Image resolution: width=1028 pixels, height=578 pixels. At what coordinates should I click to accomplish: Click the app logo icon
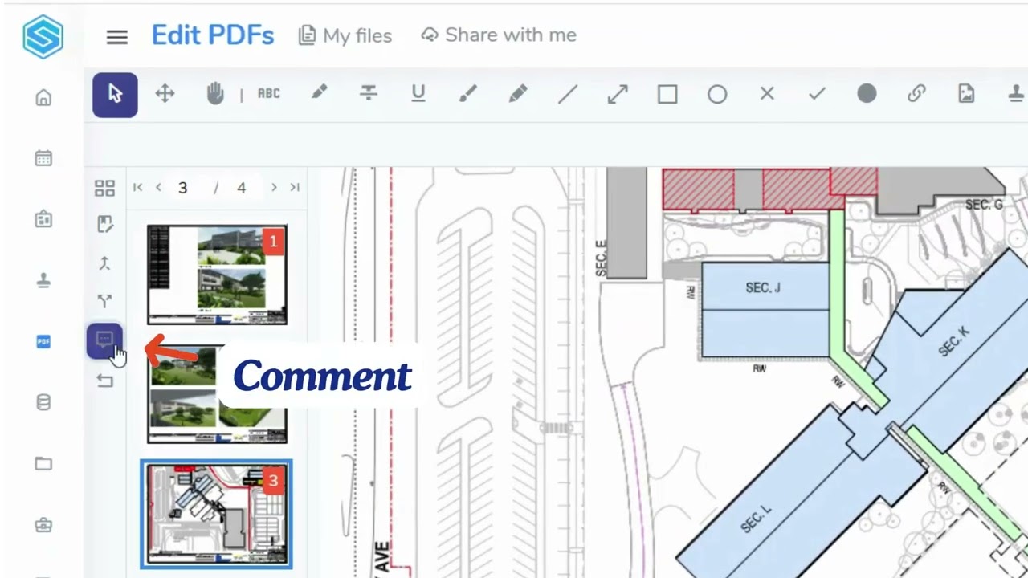(43, 37)
